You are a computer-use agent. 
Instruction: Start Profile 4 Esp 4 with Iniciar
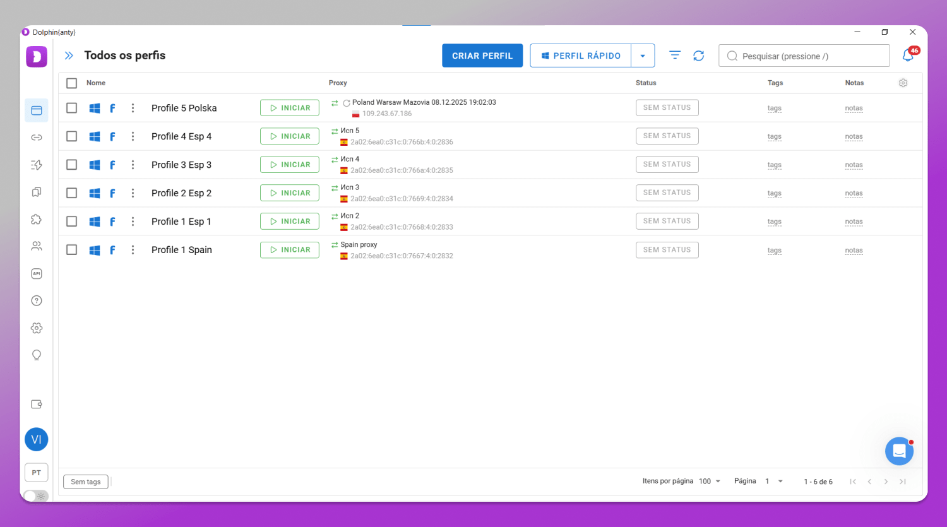[290, 136]
